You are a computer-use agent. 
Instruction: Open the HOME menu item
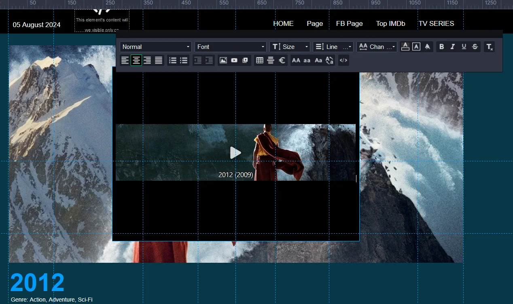(x=283, y=24)
